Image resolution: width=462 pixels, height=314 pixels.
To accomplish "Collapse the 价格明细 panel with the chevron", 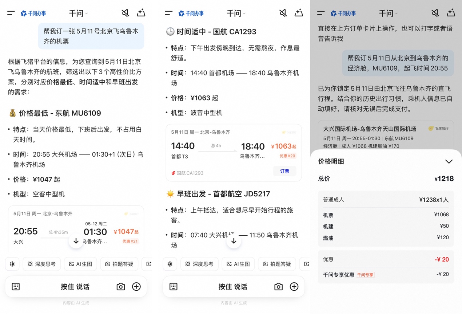I will [x=449, y=161].
